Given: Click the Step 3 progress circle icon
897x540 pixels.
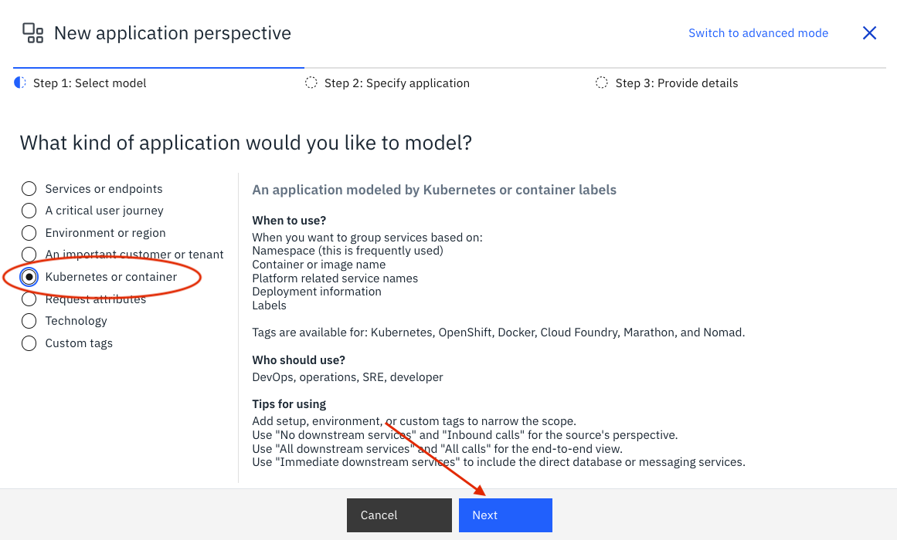Looking at the screenshot, I should (602, 83).
